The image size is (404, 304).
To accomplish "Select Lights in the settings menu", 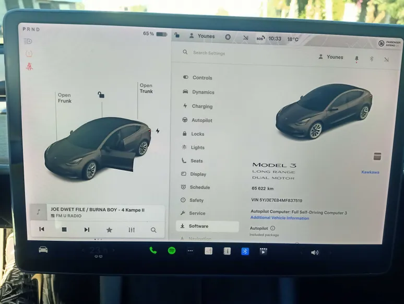I will point(193,147).
